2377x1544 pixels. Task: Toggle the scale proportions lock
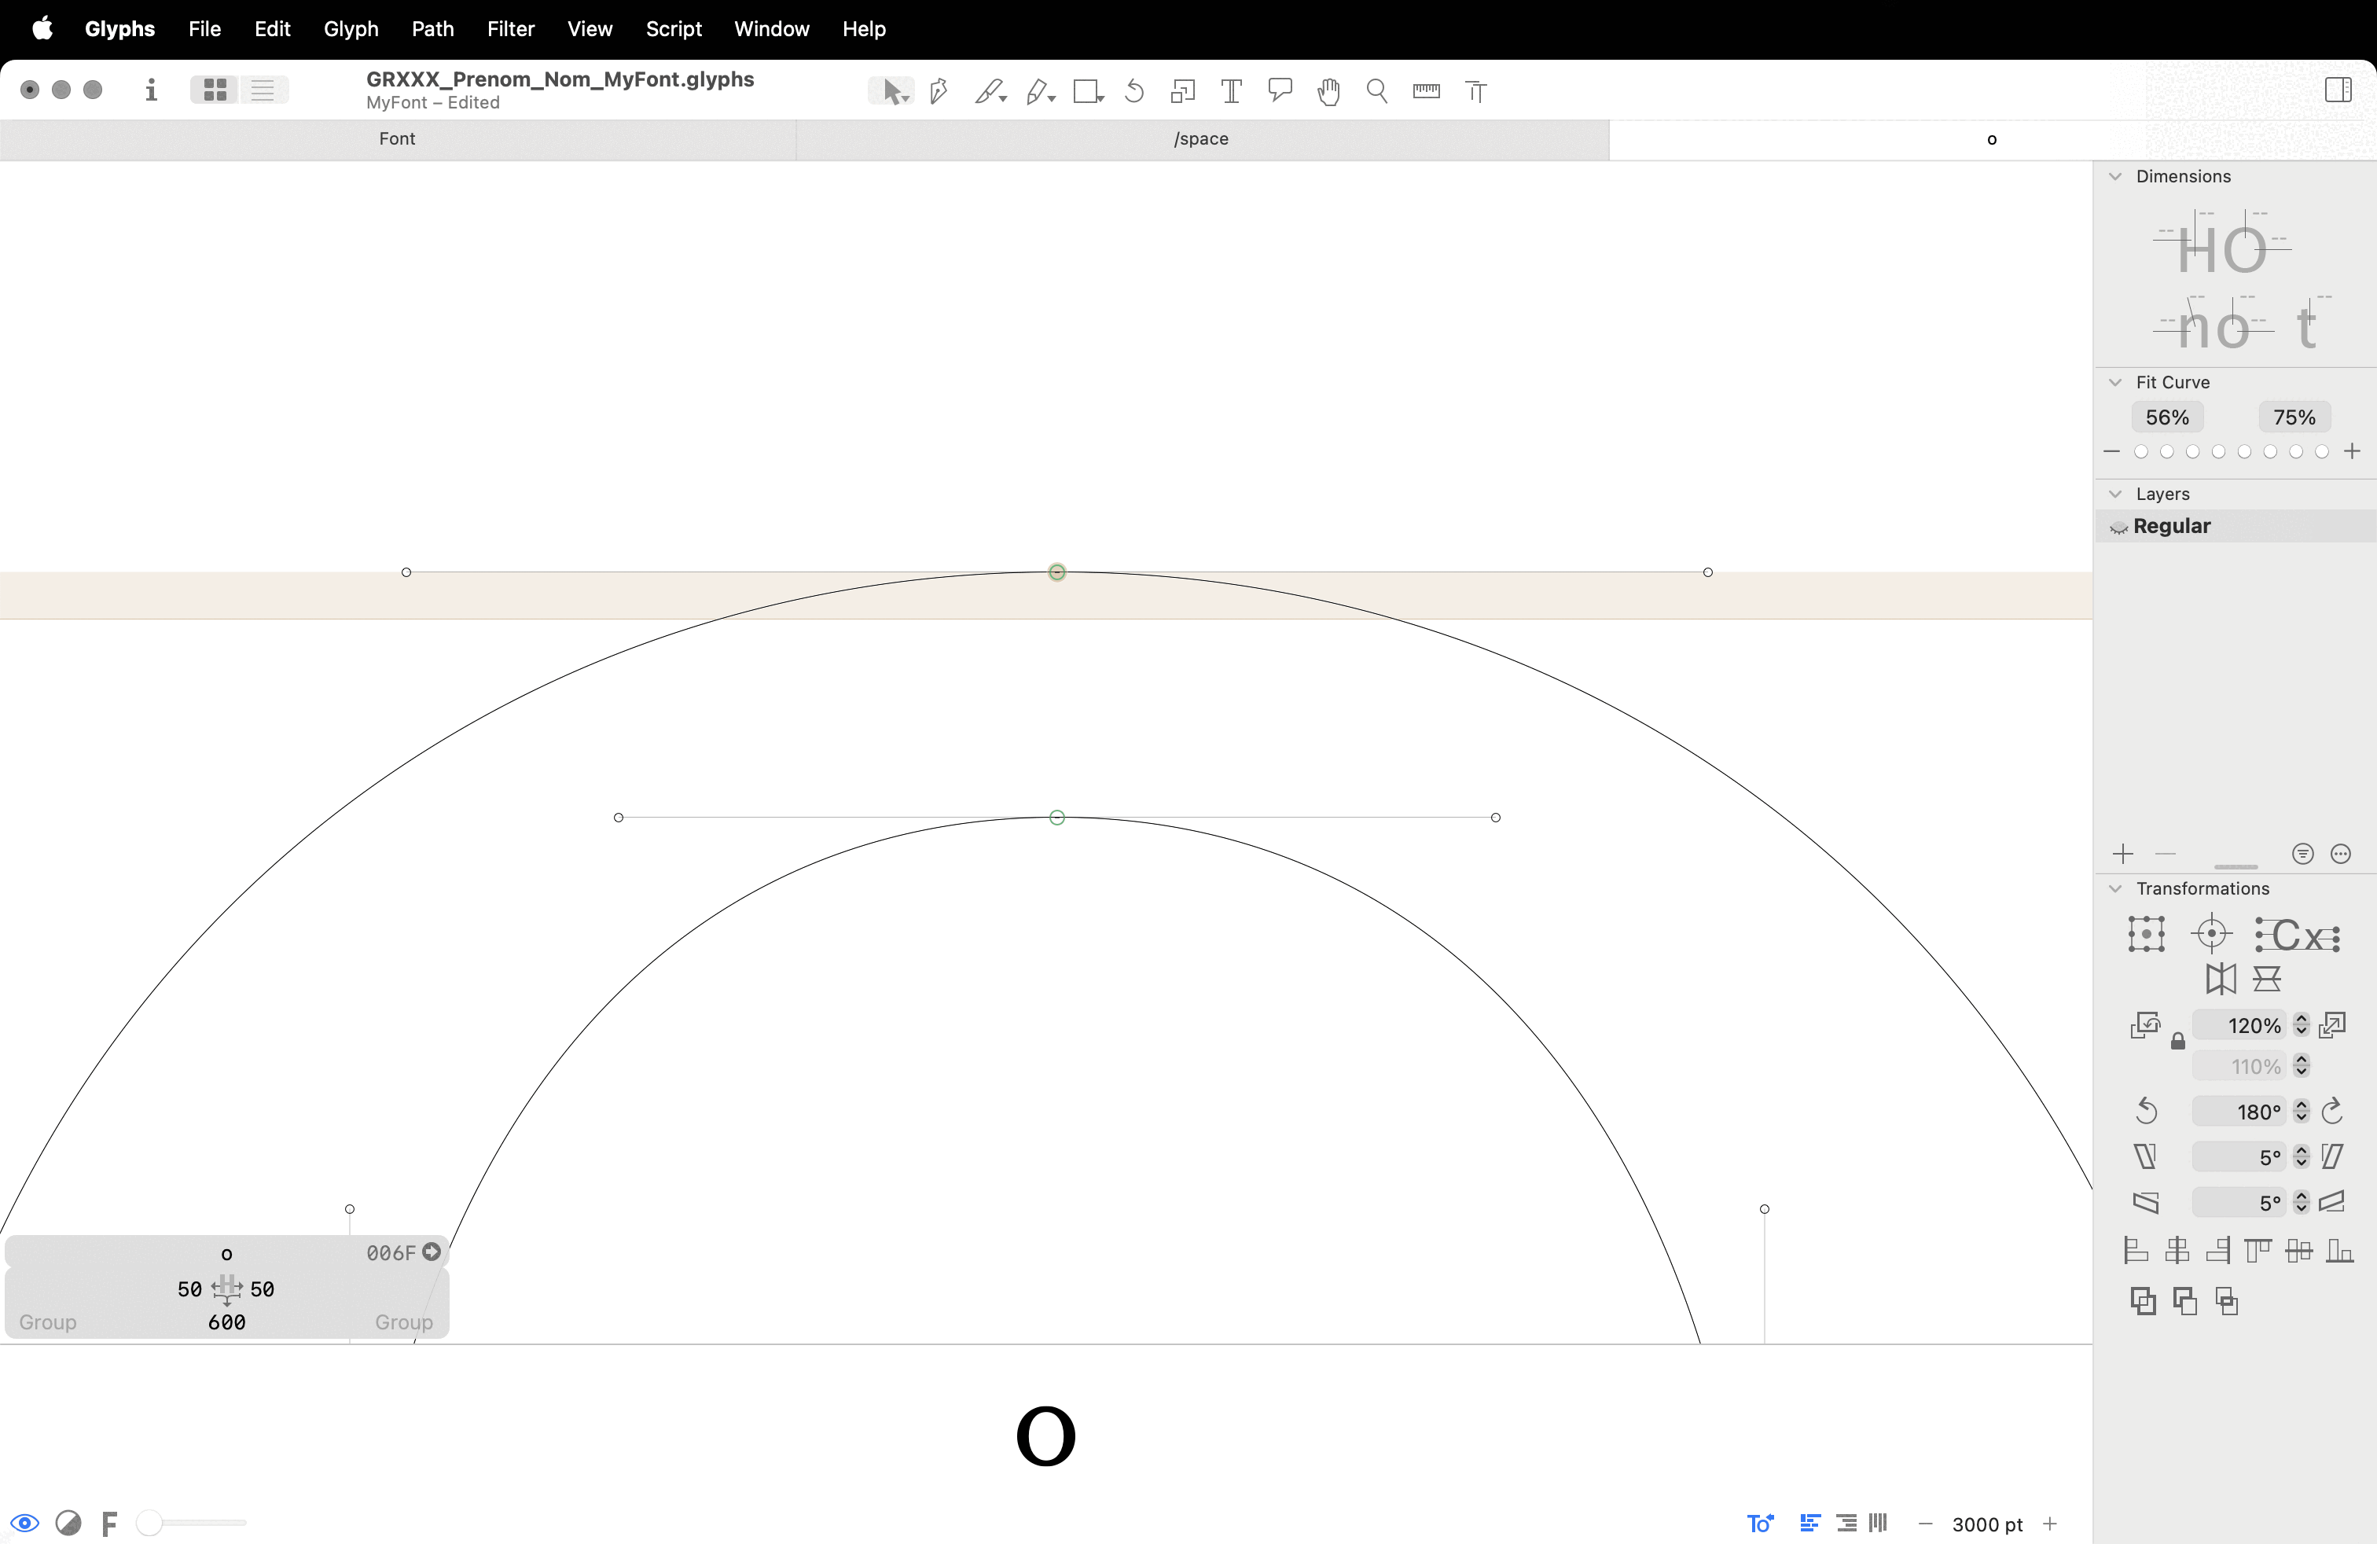pos(2177,1042)
